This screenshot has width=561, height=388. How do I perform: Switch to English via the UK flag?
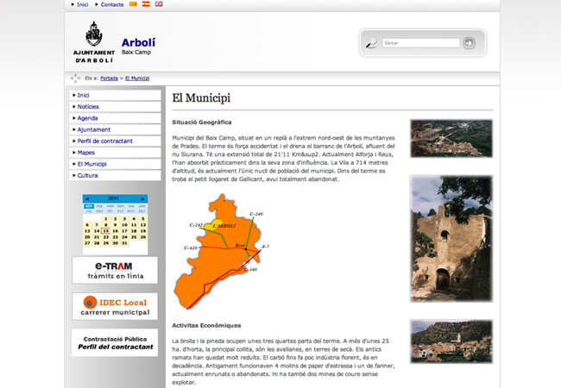pos(159,4)
